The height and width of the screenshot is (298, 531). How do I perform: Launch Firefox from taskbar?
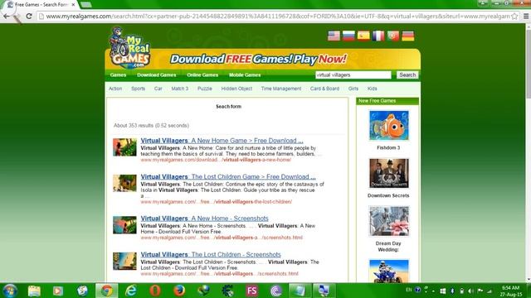pos(179,291)
